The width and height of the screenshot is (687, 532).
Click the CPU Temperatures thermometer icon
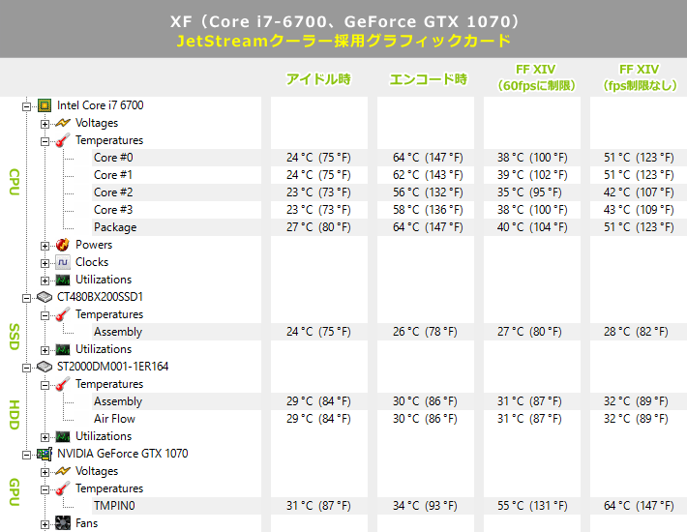tap(63, 140)
